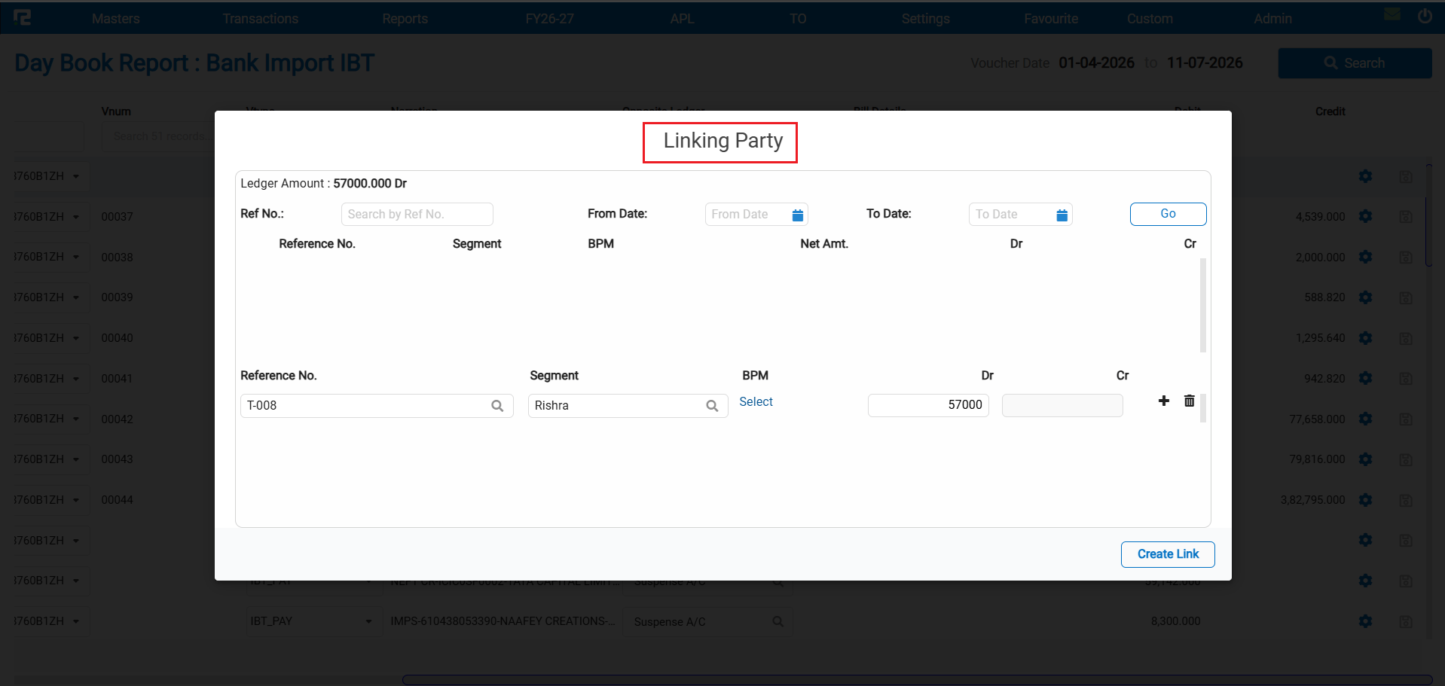Open gear settings for row 00042

(1365, 419)
